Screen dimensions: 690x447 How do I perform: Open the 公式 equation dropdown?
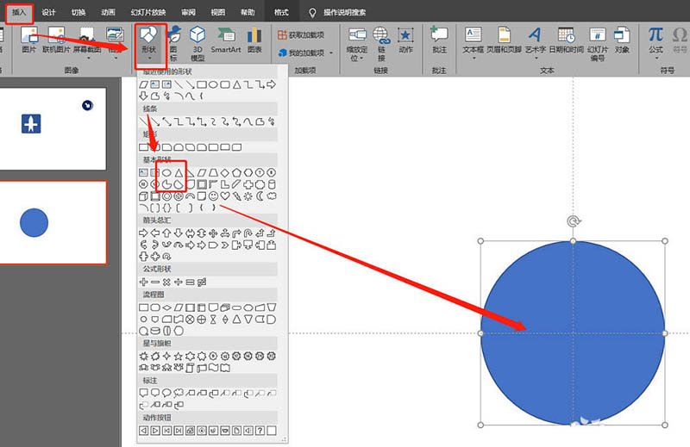655,42
